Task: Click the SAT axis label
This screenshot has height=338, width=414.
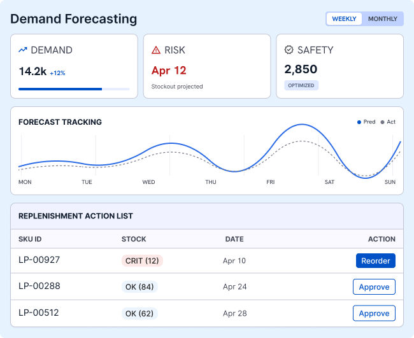Action: [x=329, y=182]
